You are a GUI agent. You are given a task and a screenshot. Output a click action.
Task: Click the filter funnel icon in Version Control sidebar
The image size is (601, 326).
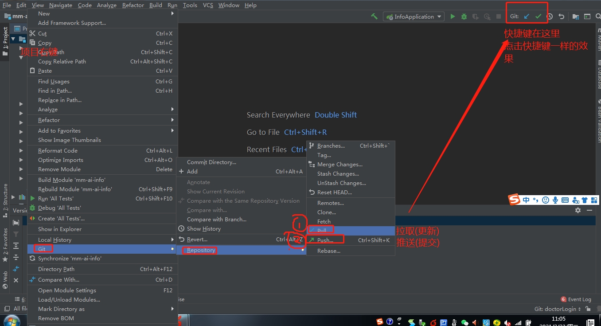tap(16, 234)
